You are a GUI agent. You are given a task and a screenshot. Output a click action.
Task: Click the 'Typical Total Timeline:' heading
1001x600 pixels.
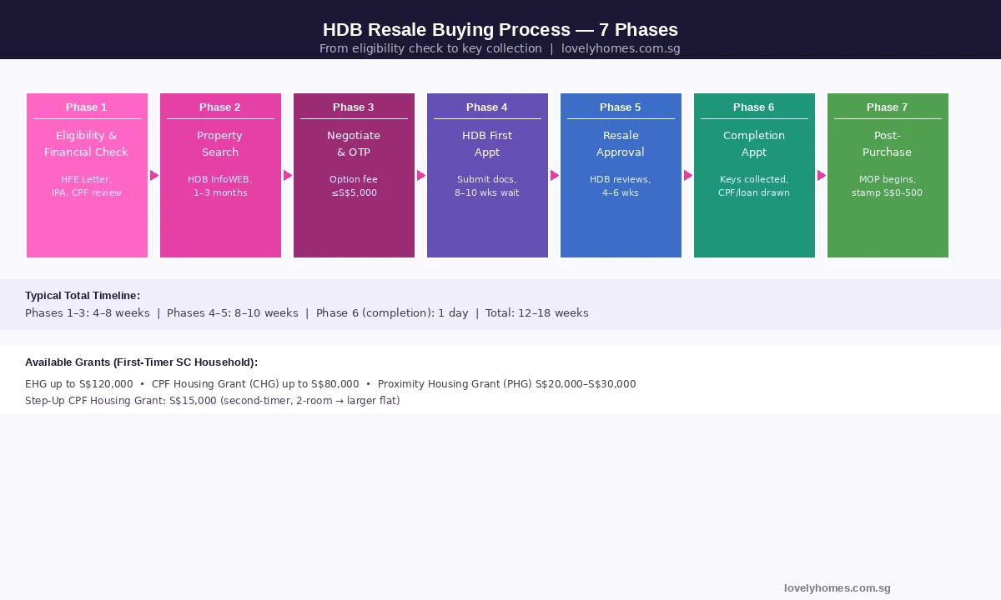point(83,295)
